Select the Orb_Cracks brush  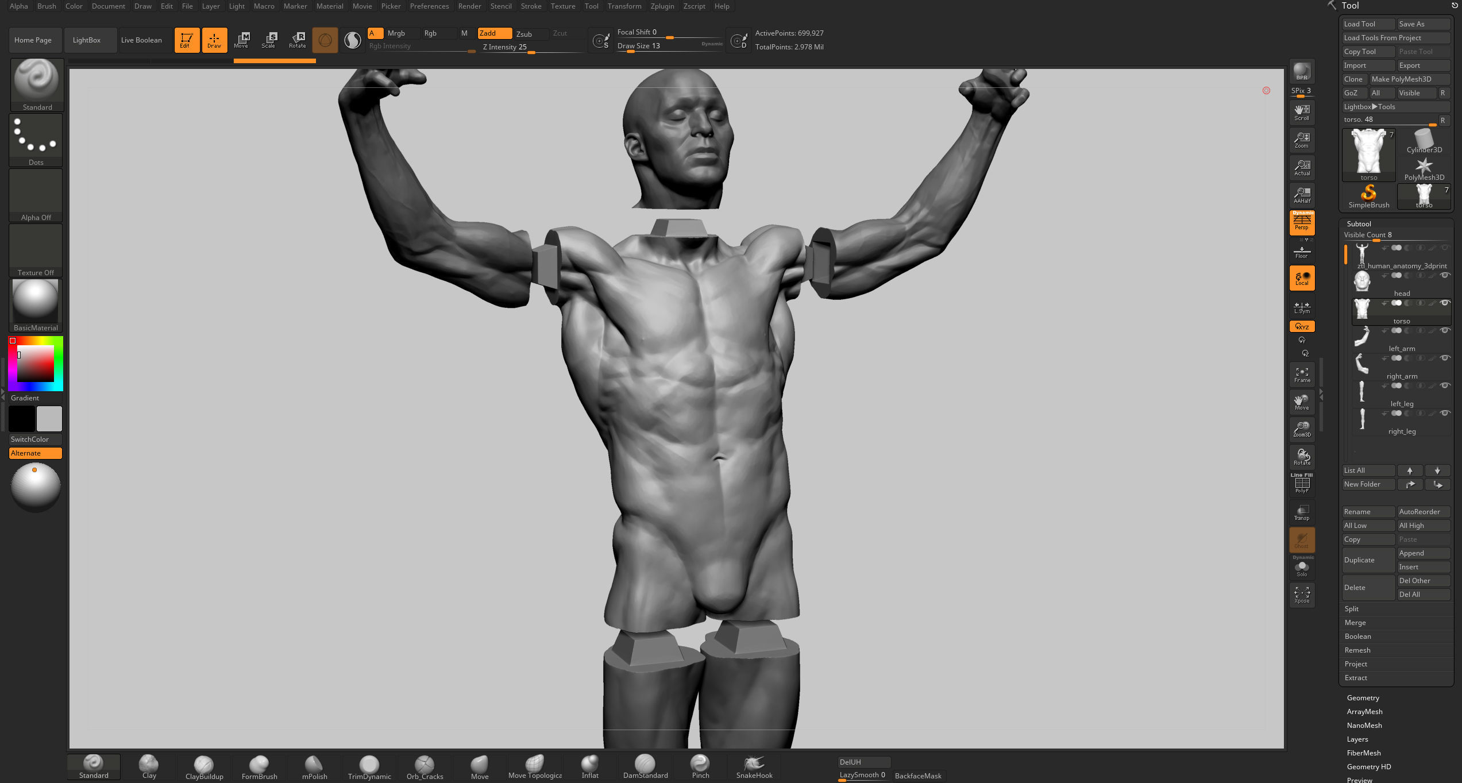(x=425, y=767)
